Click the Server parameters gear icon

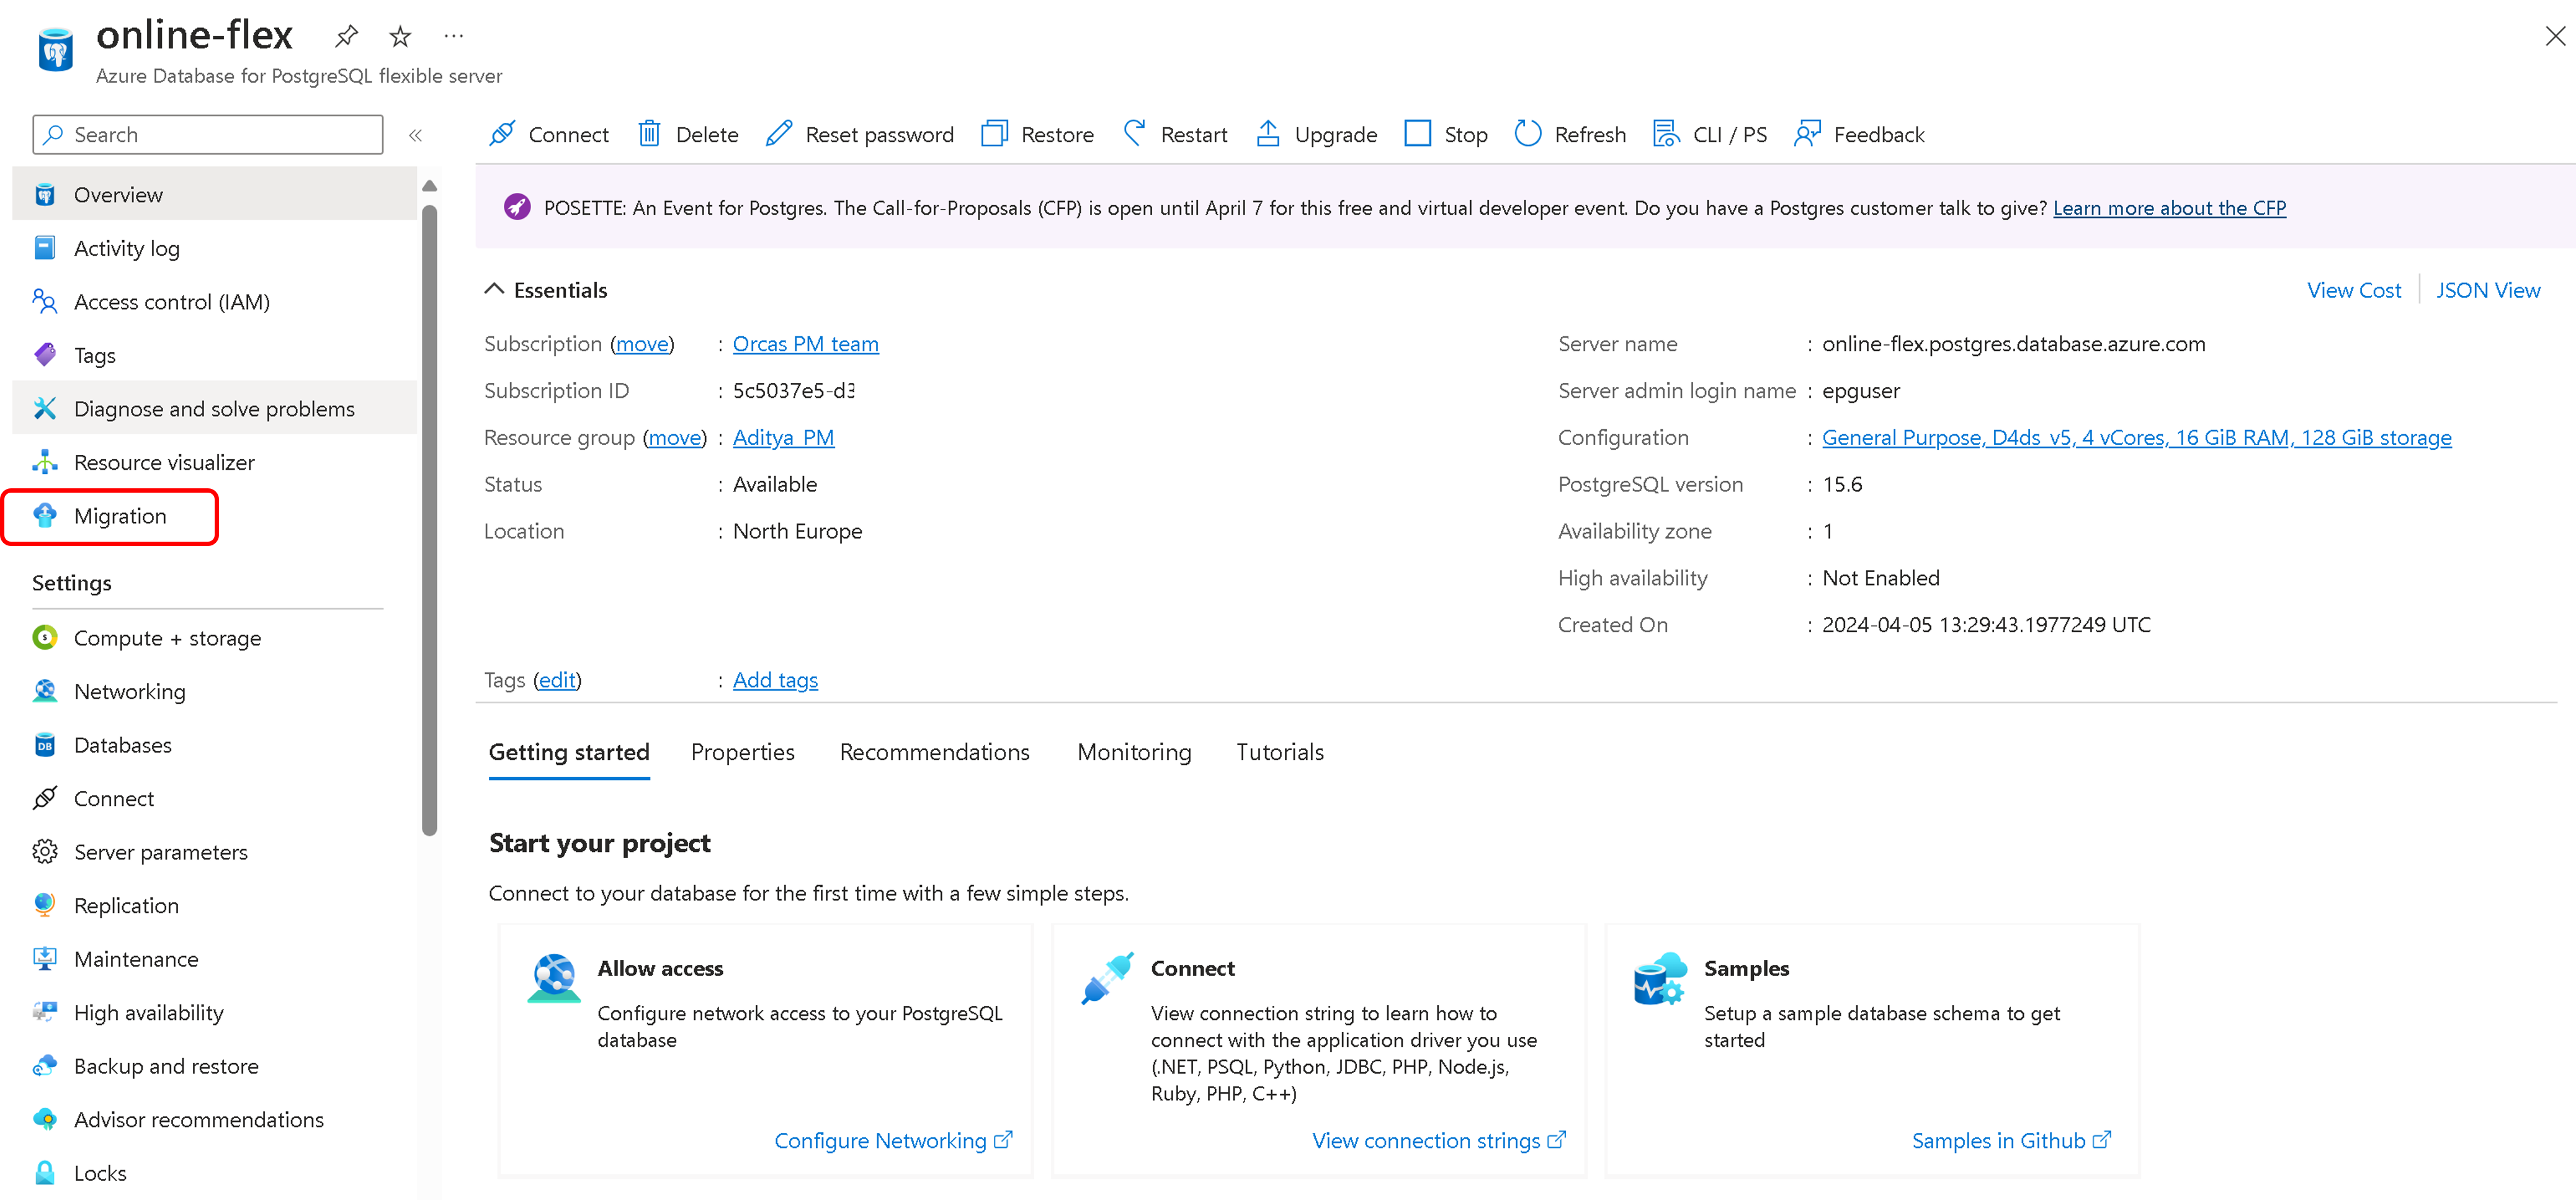(45, 852)
